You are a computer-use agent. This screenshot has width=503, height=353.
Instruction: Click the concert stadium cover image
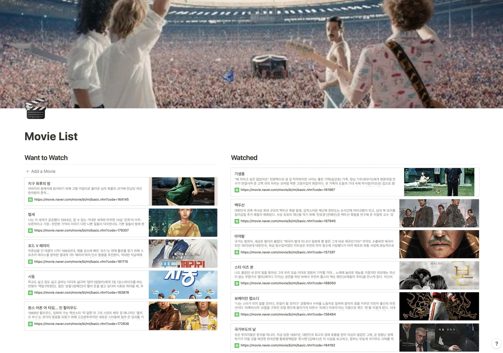click(x=251, y=54)
